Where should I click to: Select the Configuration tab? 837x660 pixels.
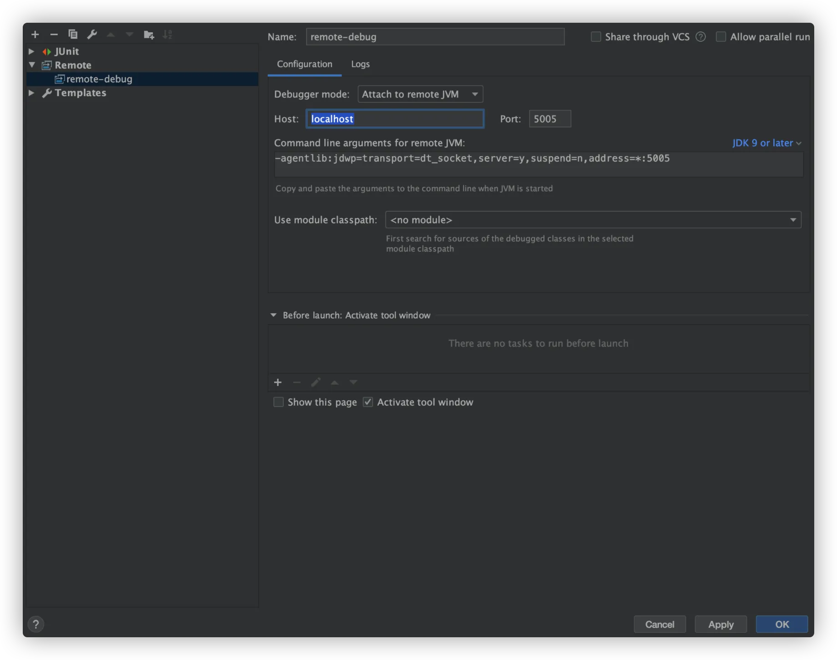(305, 64)
